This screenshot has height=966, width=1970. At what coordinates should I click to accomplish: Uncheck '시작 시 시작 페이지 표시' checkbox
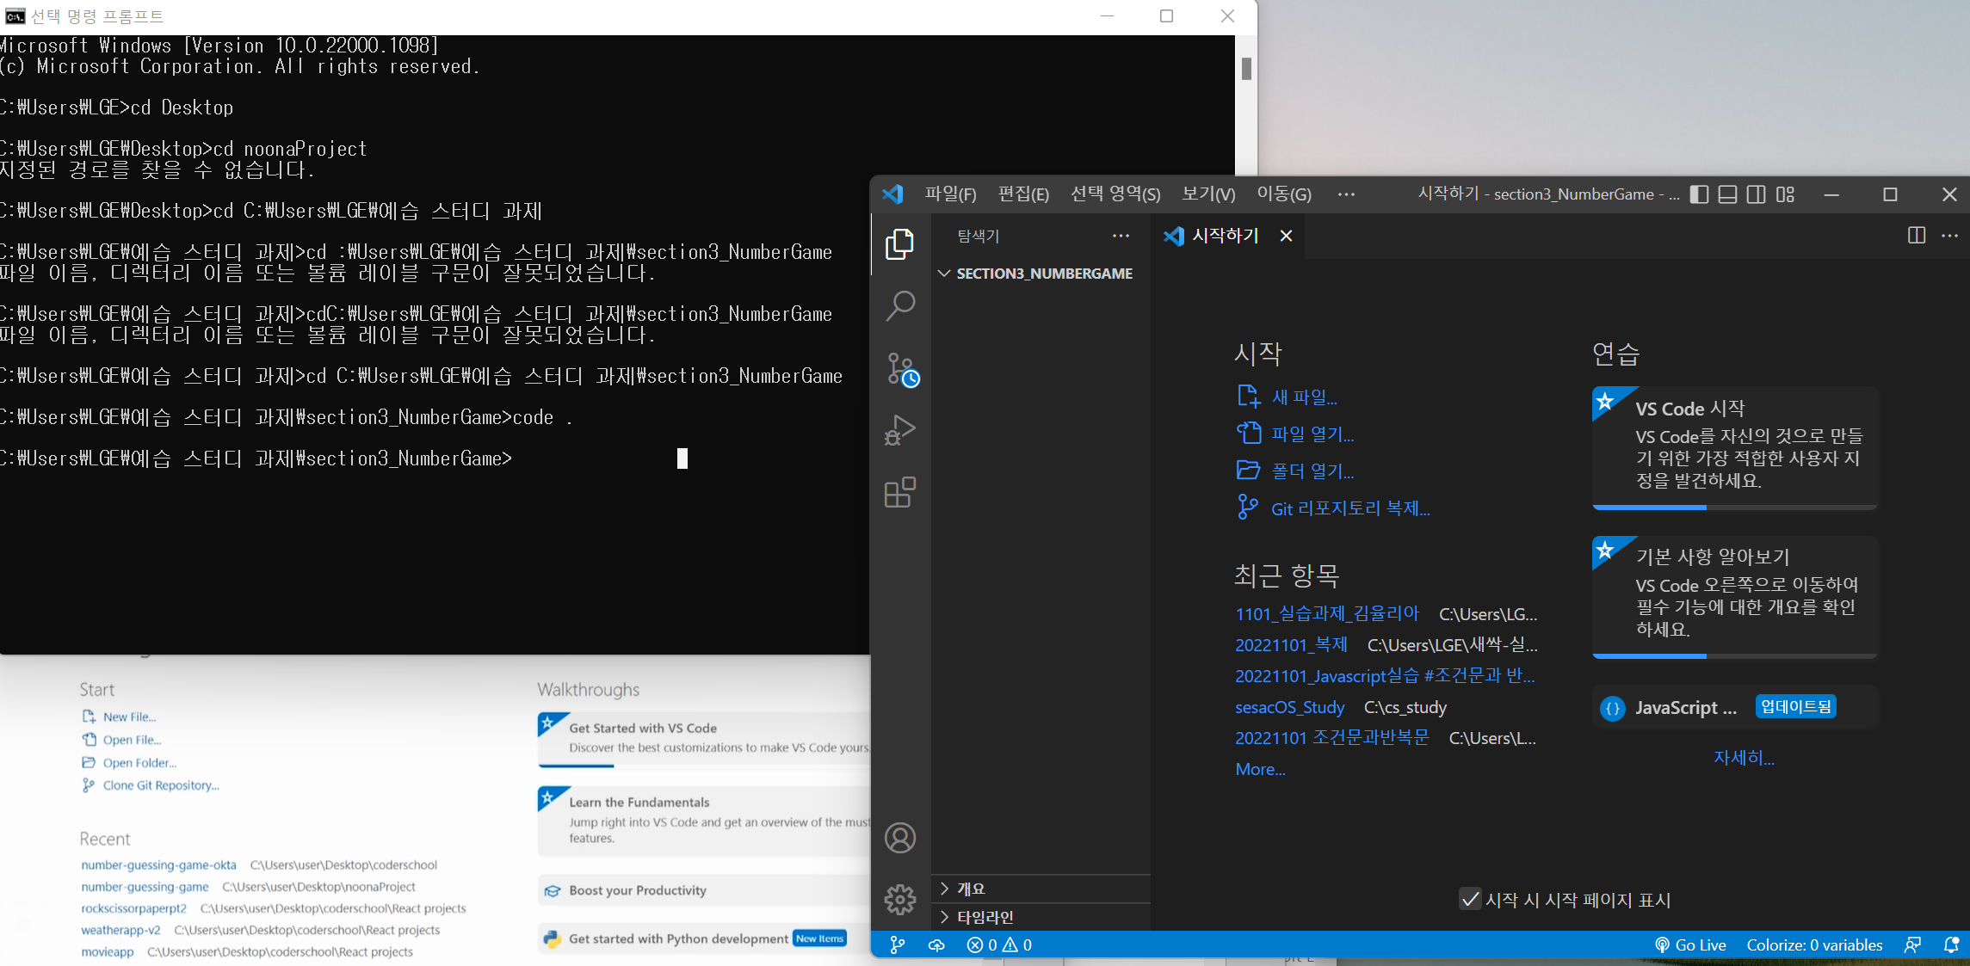click(x=1470, y=900)
